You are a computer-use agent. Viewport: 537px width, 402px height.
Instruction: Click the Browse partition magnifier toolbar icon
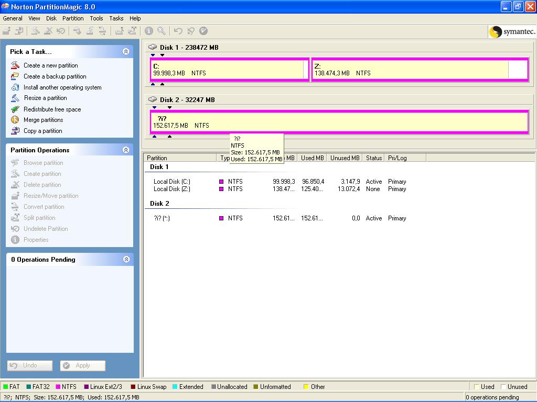coord(162,31)
